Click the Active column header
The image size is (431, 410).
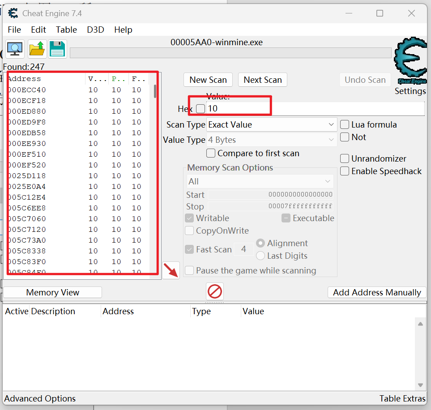(x=17, y=311)
